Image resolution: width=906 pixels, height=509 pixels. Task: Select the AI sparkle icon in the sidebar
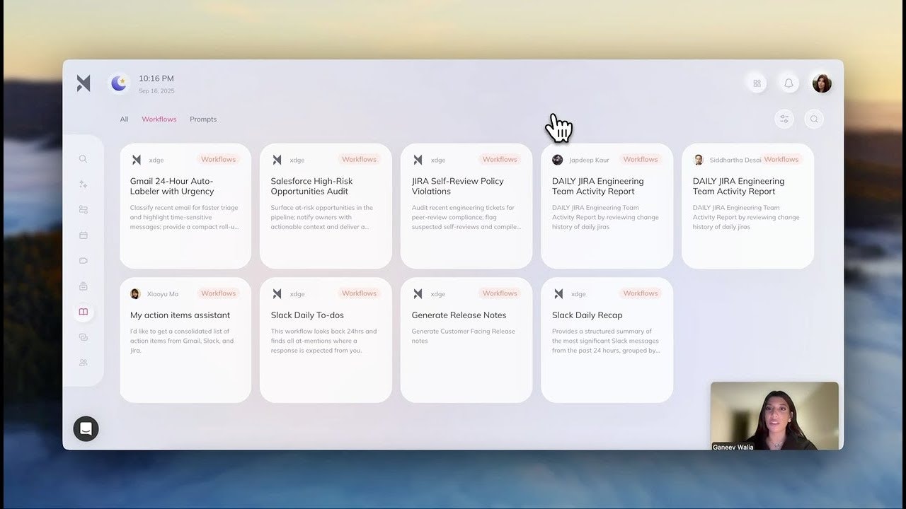[x=84, y=185]
